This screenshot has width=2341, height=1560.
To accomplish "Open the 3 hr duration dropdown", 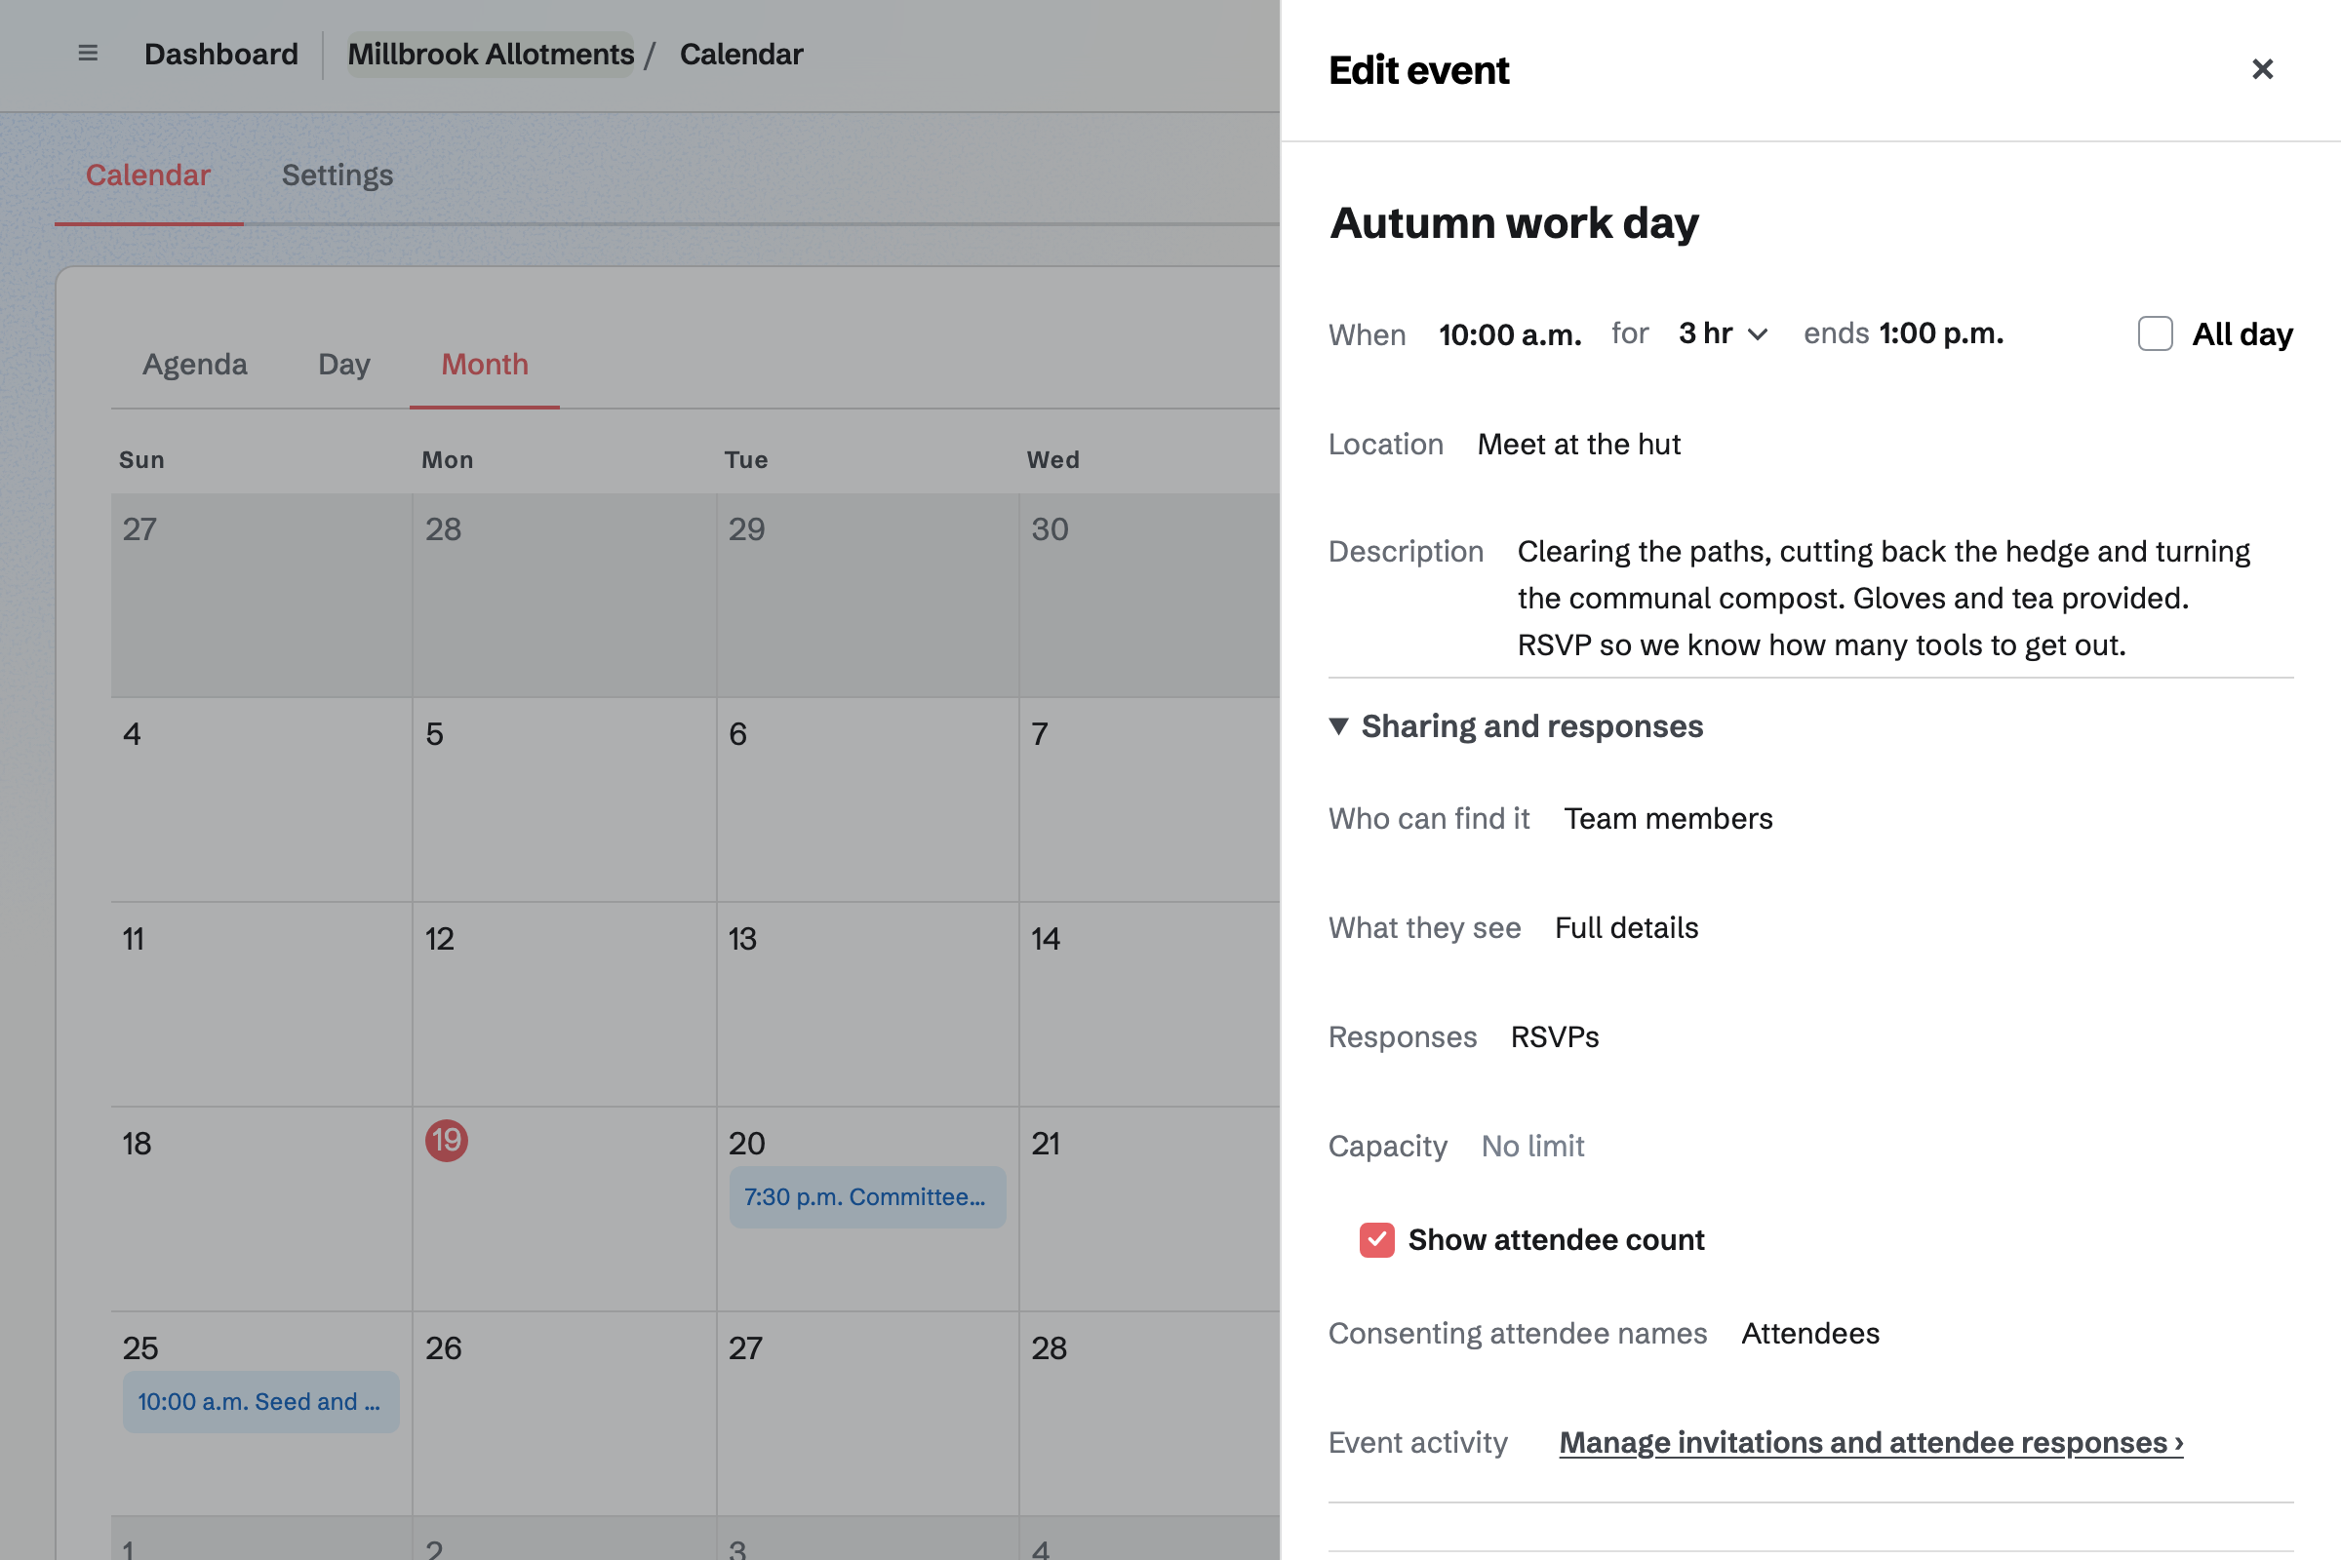I will click(1723, 334).
